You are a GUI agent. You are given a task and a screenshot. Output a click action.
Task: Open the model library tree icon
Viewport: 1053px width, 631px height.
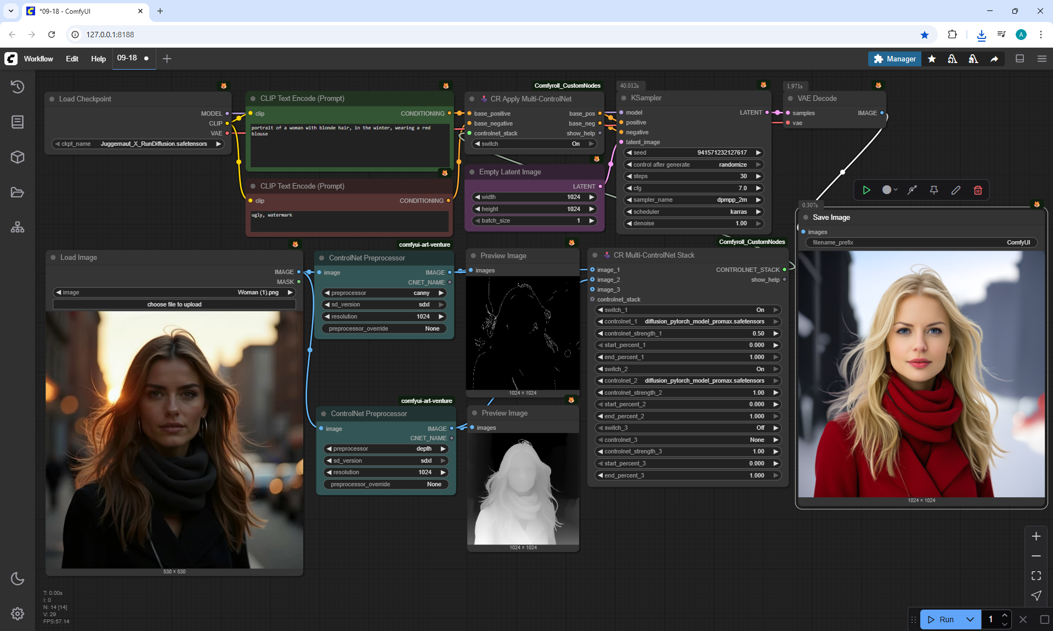tap(18, 228)
